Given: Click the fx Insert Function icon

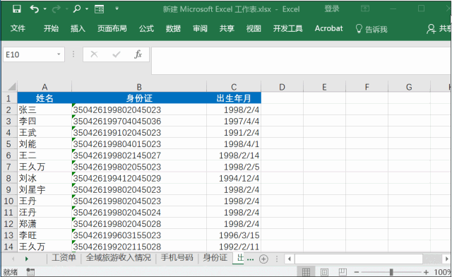Looking at the screenshot, I should click(x=138, y=54).
